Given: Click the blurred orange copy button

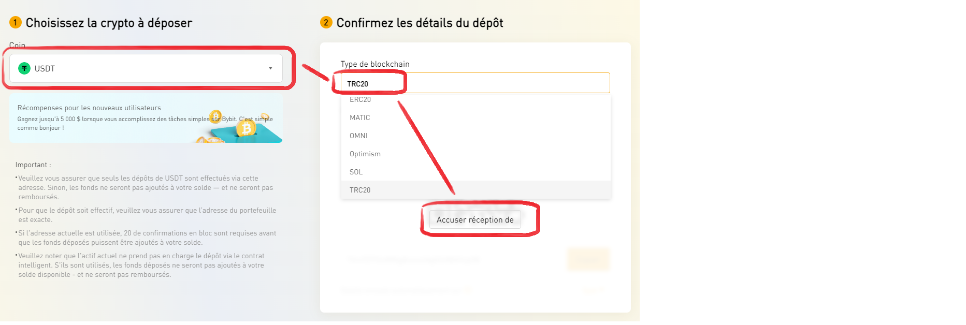Looking at the screenshot, I should click(x=588, y=259).
